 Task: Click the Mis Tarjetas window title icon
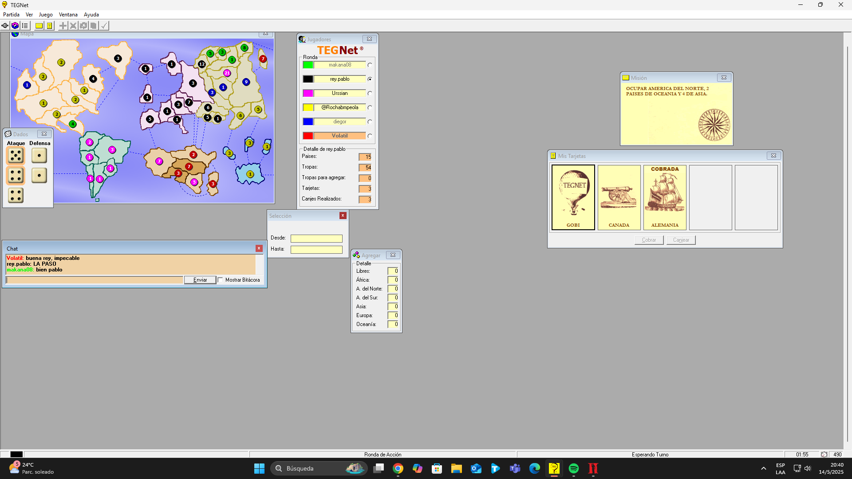[553, 156]
